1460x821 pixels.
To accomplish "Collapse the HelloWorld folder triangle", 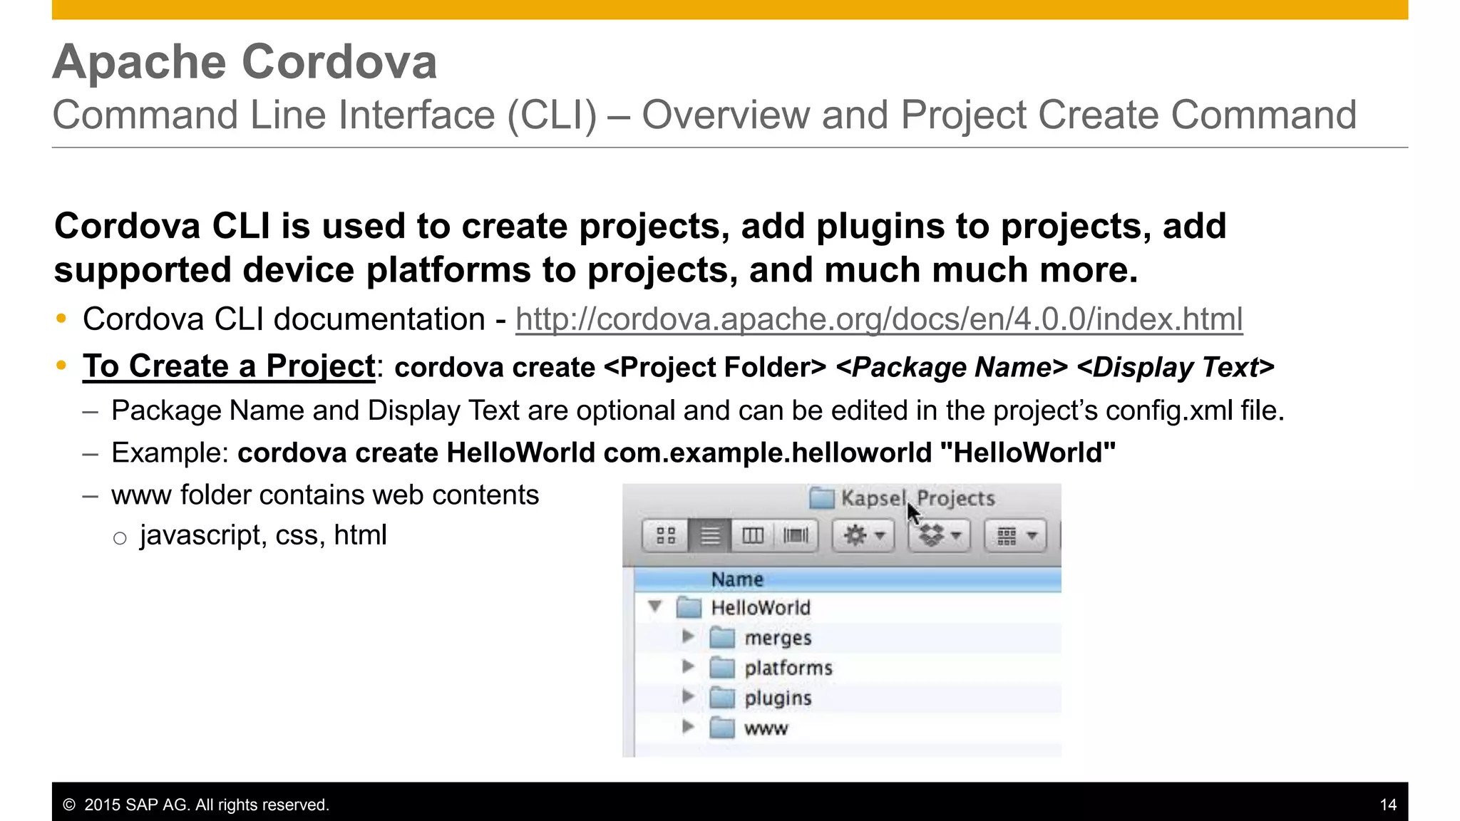I will pos(654,607).
